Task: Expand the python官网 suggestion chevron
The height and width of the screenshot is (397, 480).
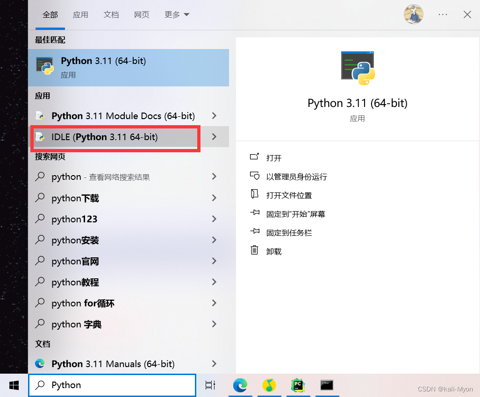Action: [214, 261]
